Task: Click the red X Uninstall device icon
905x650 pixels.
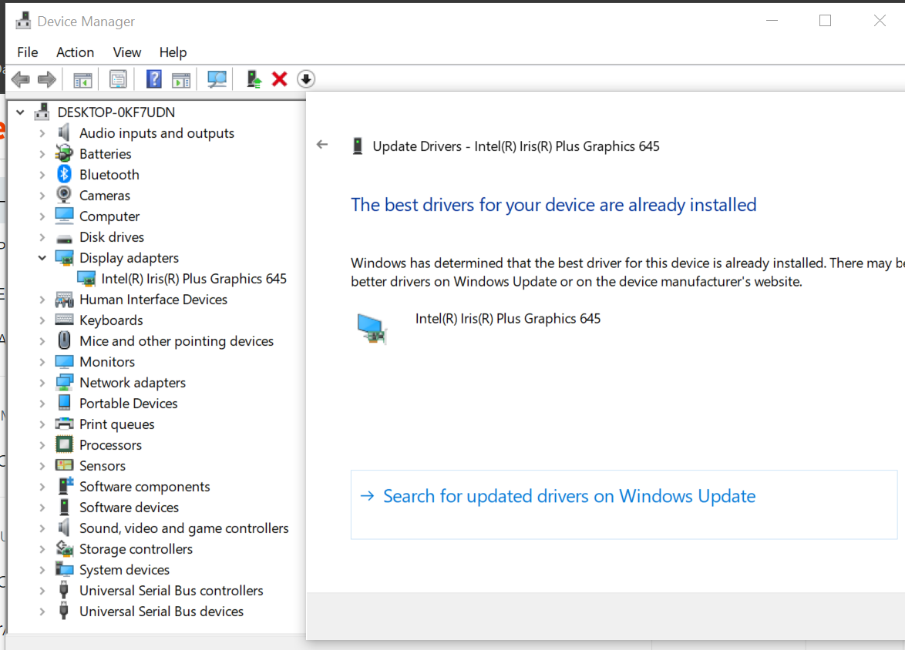Action: pos(279,79)
